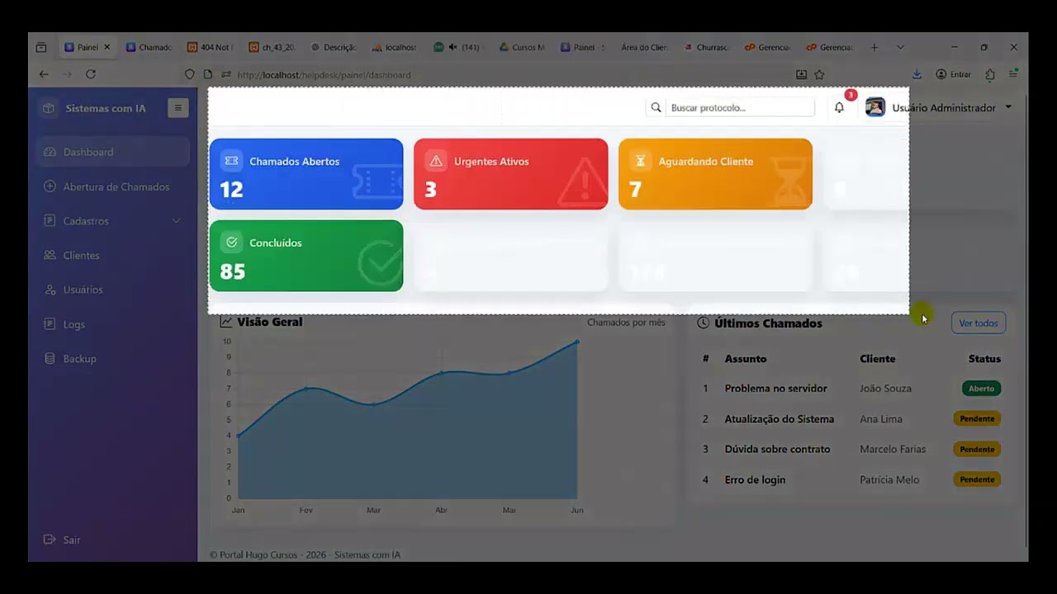This screenshot has height=594, width=1057.
Task: Click client name Patrícia Melo
Action: (889, 479)
